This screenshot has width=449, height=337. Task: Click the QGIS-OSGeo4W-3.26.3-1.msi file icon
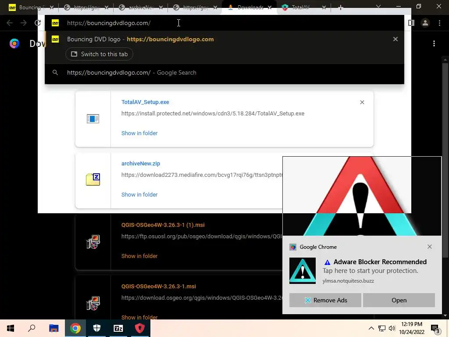click(x=93, y=303)
